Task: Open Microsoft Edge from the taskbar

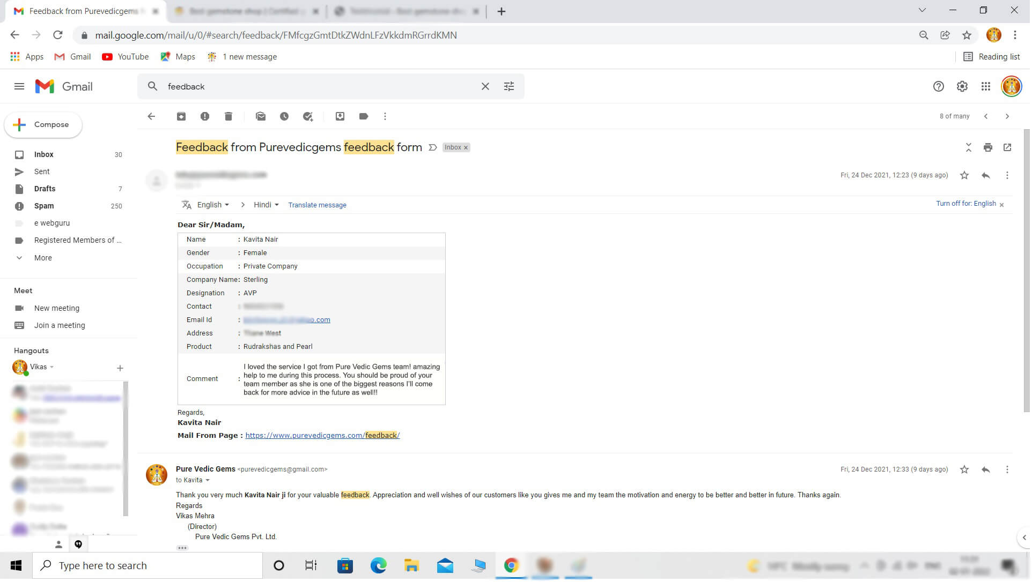Action: pyautogui.click(x=379, y=566)
